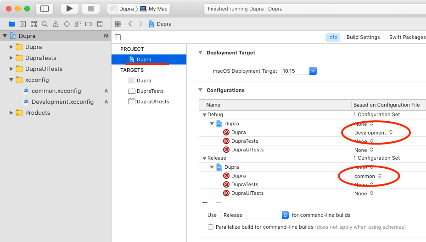Switch to the Swift Packages tab

click(407, 37)
